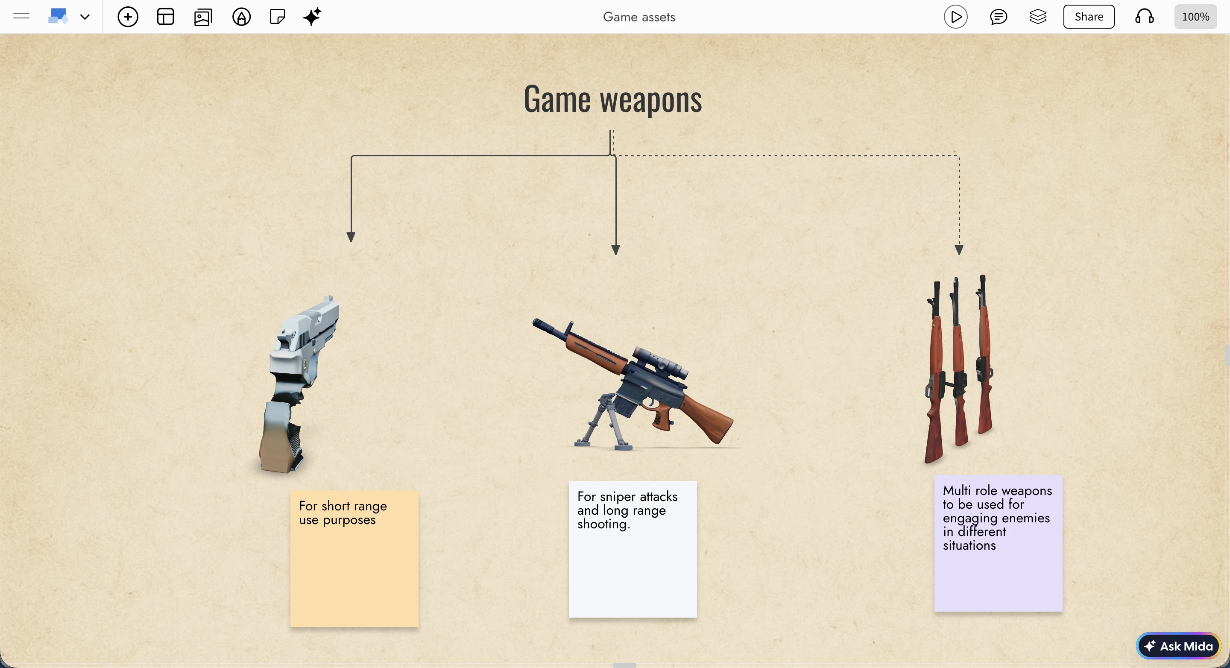This screenshot has height=668, width=1230.
Task: Open the comments panel icon
Action: click(x=998, y=17)
